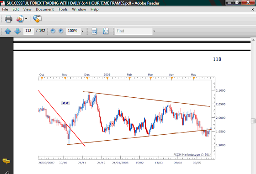
Task: Click inside the Find search box
Action: coord(133,31)
